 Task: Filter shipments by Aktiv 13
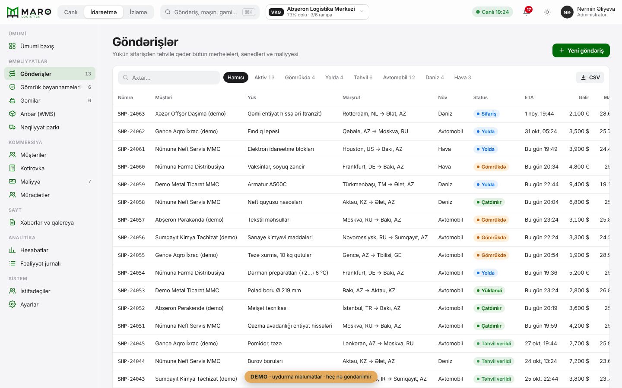tap(264, 78)
